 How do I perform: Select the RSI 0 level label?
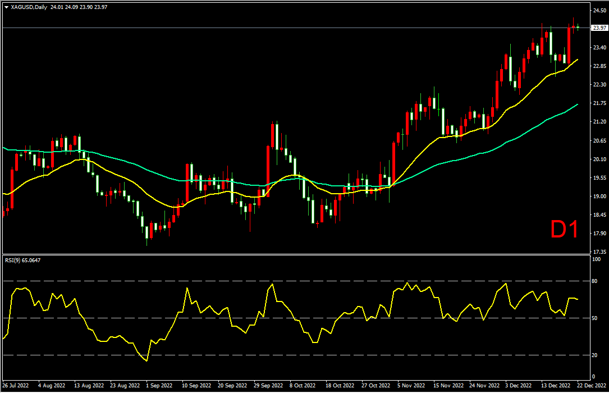[593, 377]
